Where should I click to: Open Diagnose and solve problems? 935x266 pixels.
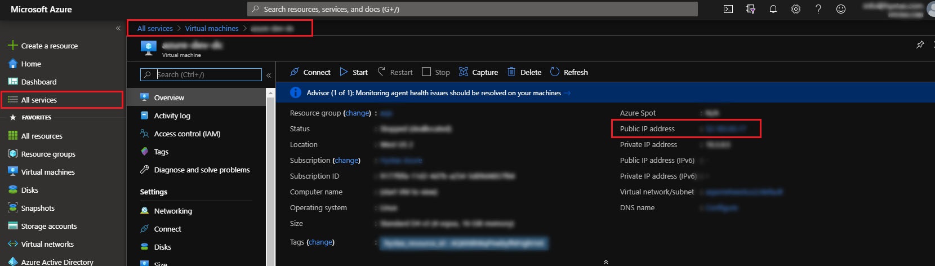pos(196,170)
